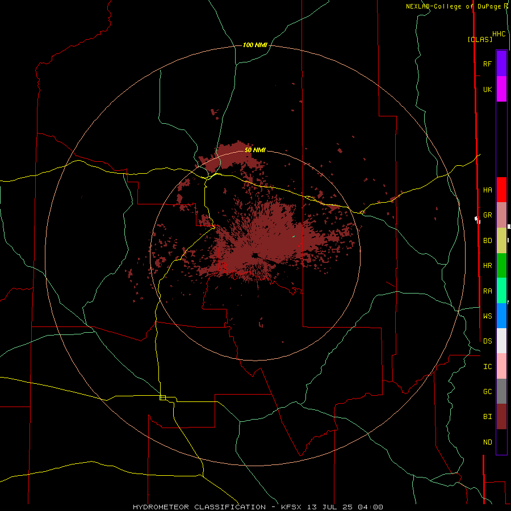Click the DS white legend swatch

pyautogui.click(x=501, y=341)
